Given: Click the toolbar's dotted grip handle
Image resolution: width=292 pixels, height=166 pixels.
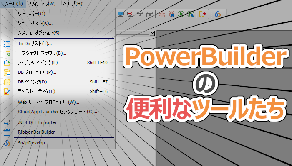Looking at the screenshot, I should [211, 14].
